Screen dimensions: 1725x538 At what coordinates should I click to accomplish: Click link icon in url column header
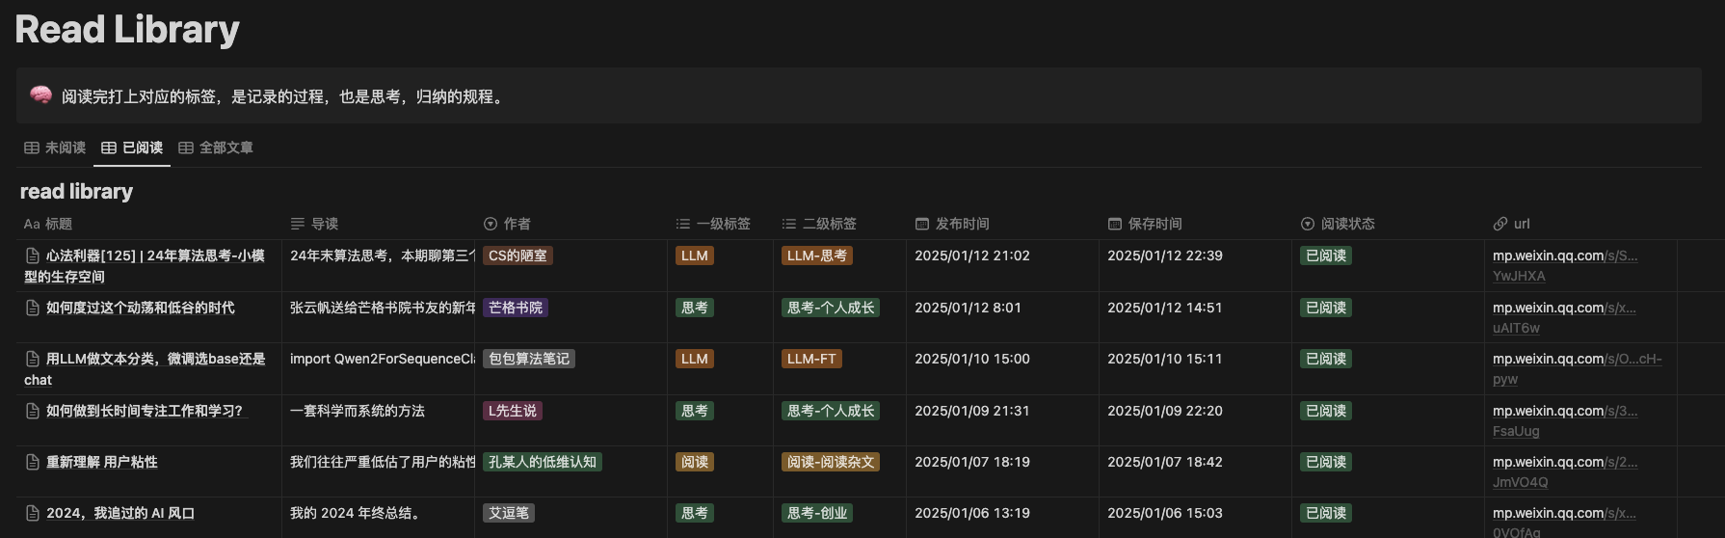pyautogui.click(x=1500, y=224)
